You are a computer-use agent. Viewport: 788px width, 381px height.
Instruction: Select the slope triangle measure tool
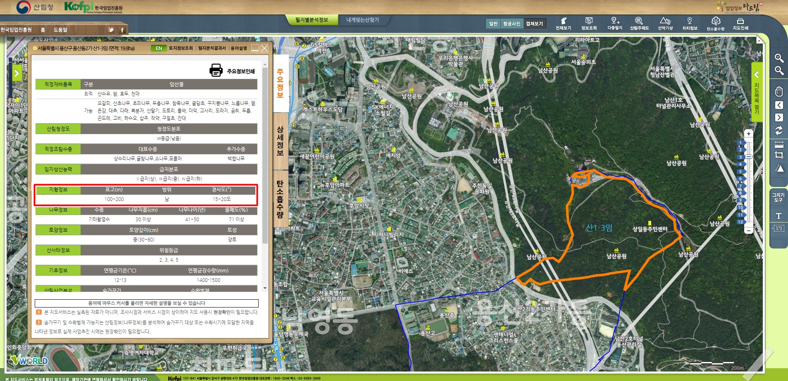779,168
